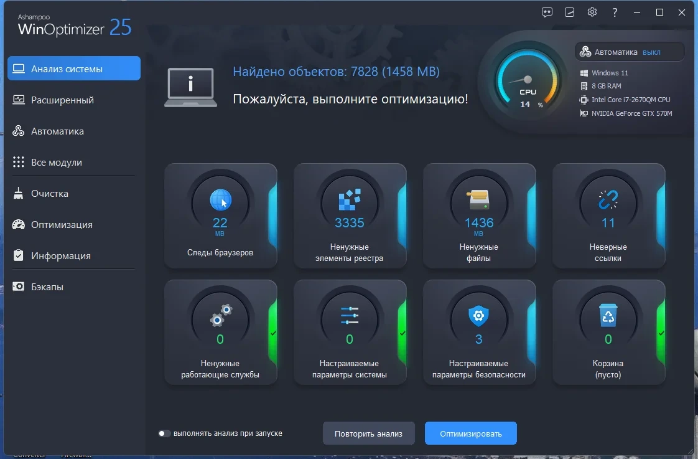698x459 pixels.
Task: Click the skin/theme switcher icon
Action: pos(569,12)
